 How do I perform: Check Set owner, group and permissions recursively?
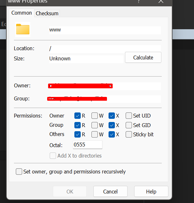click(x=19, y=172)
